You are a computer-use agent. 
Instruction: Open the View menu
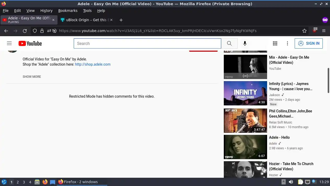[30, 11]
